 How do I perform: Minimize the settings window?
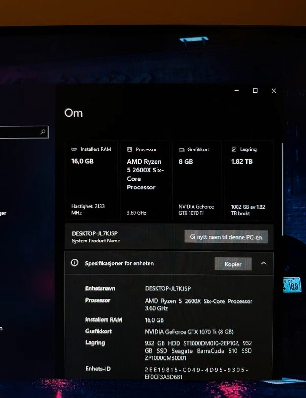tap(237, 91)
